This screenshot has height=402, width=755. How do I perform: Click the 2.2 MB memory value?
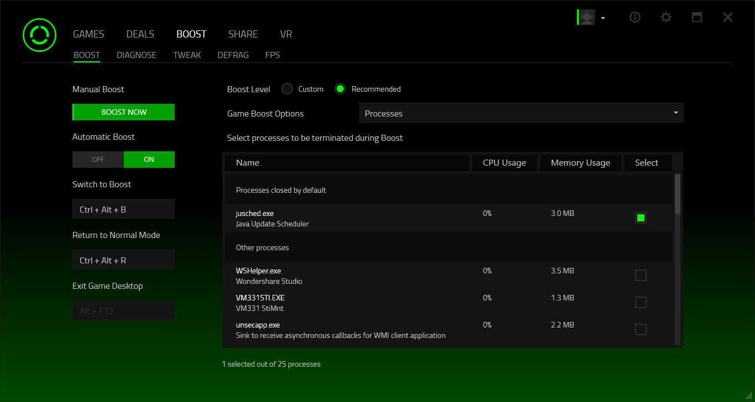[563, 325]
